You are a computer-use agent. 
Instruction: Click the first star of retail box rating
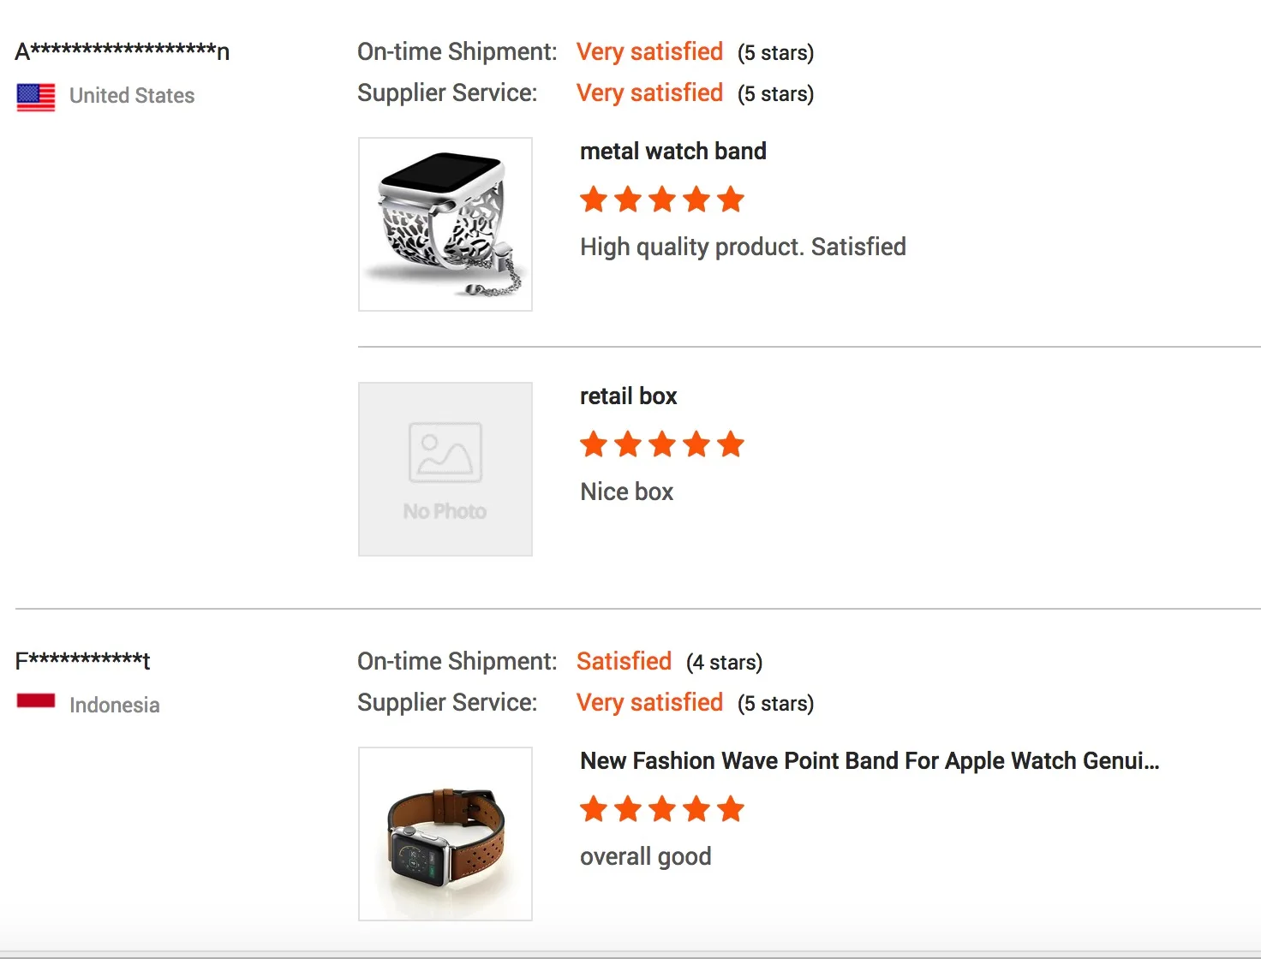click(594, 444)
